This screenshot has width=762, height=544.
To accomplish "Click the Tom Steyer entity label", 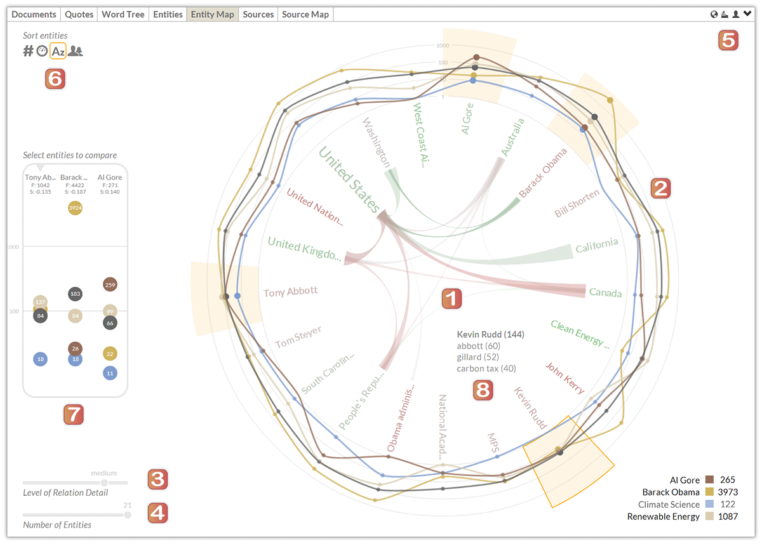I will tap(298, 337).
